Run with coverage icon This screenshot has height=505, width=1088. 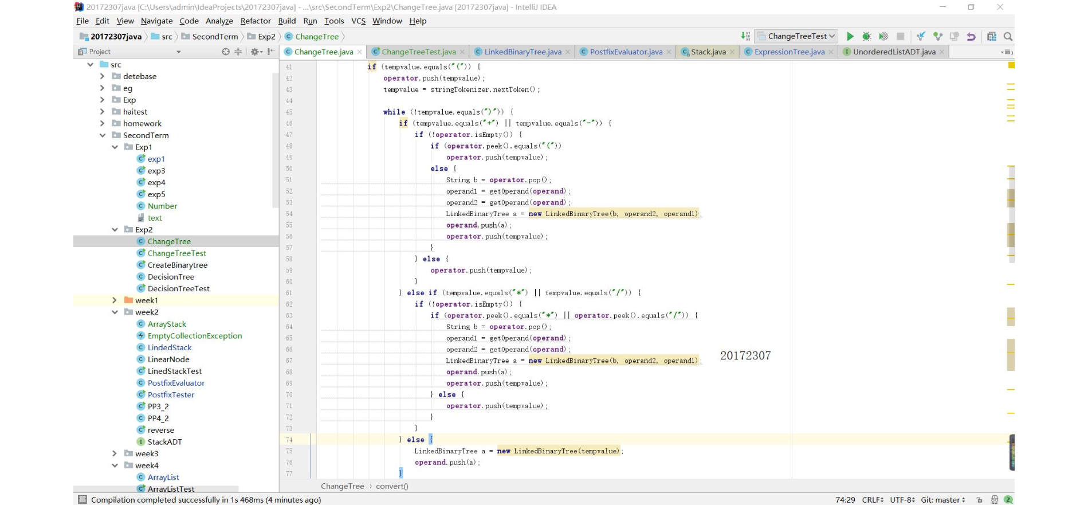[x=883, y=36]
